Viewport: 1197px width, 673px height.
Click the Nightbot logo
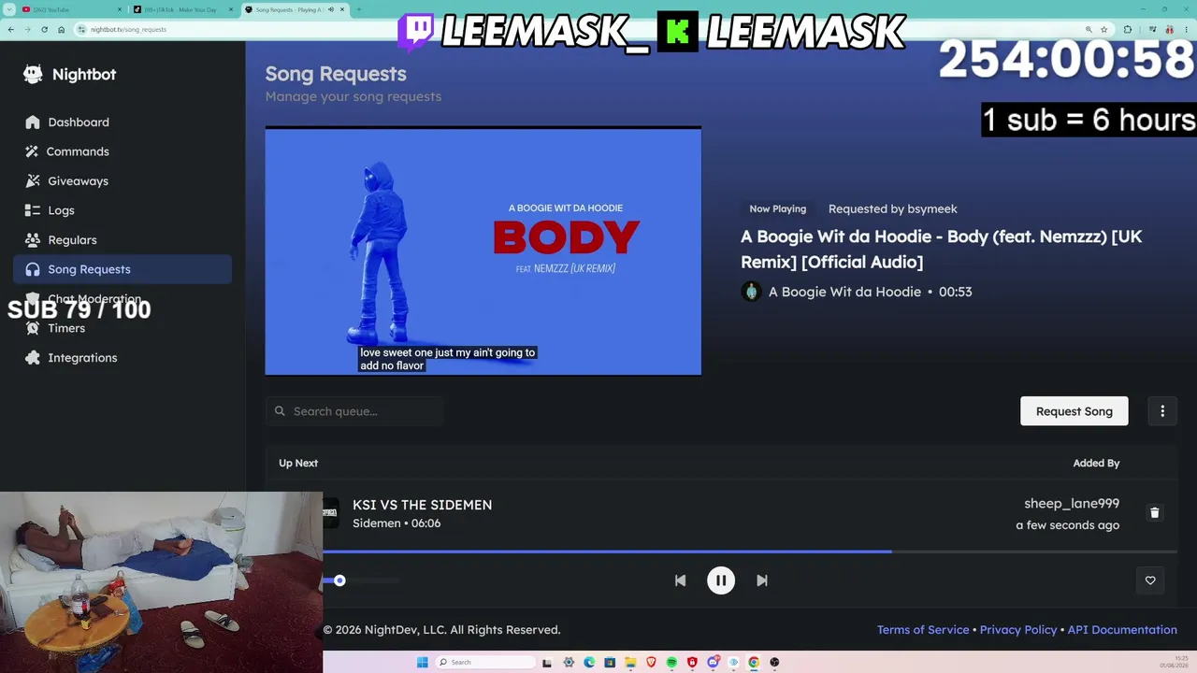tap(70, 75)
